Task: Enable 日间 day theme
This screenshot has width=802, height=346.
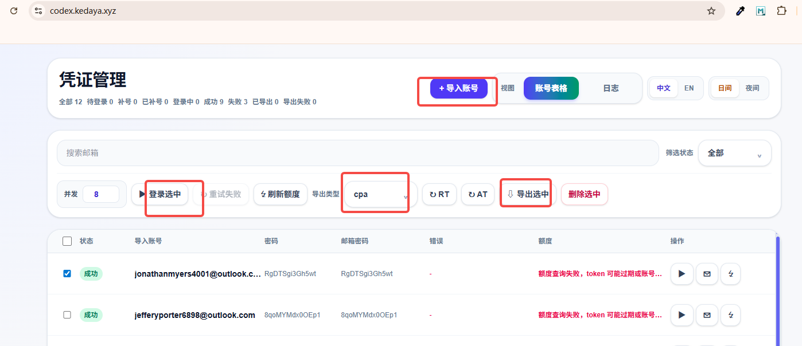Action: [725, 88]
